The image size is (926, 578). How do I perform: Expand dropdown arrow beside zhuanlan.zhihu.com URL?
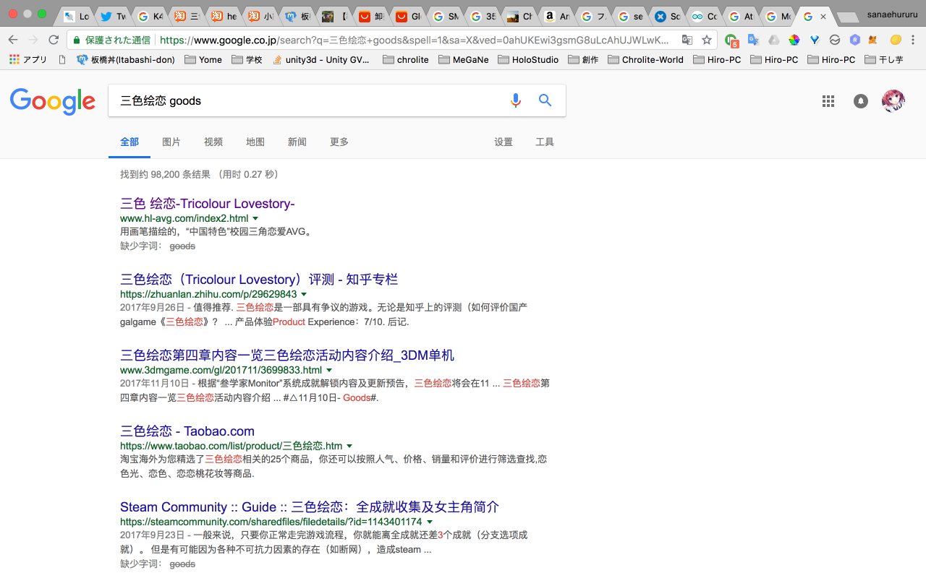pos(304,294)
